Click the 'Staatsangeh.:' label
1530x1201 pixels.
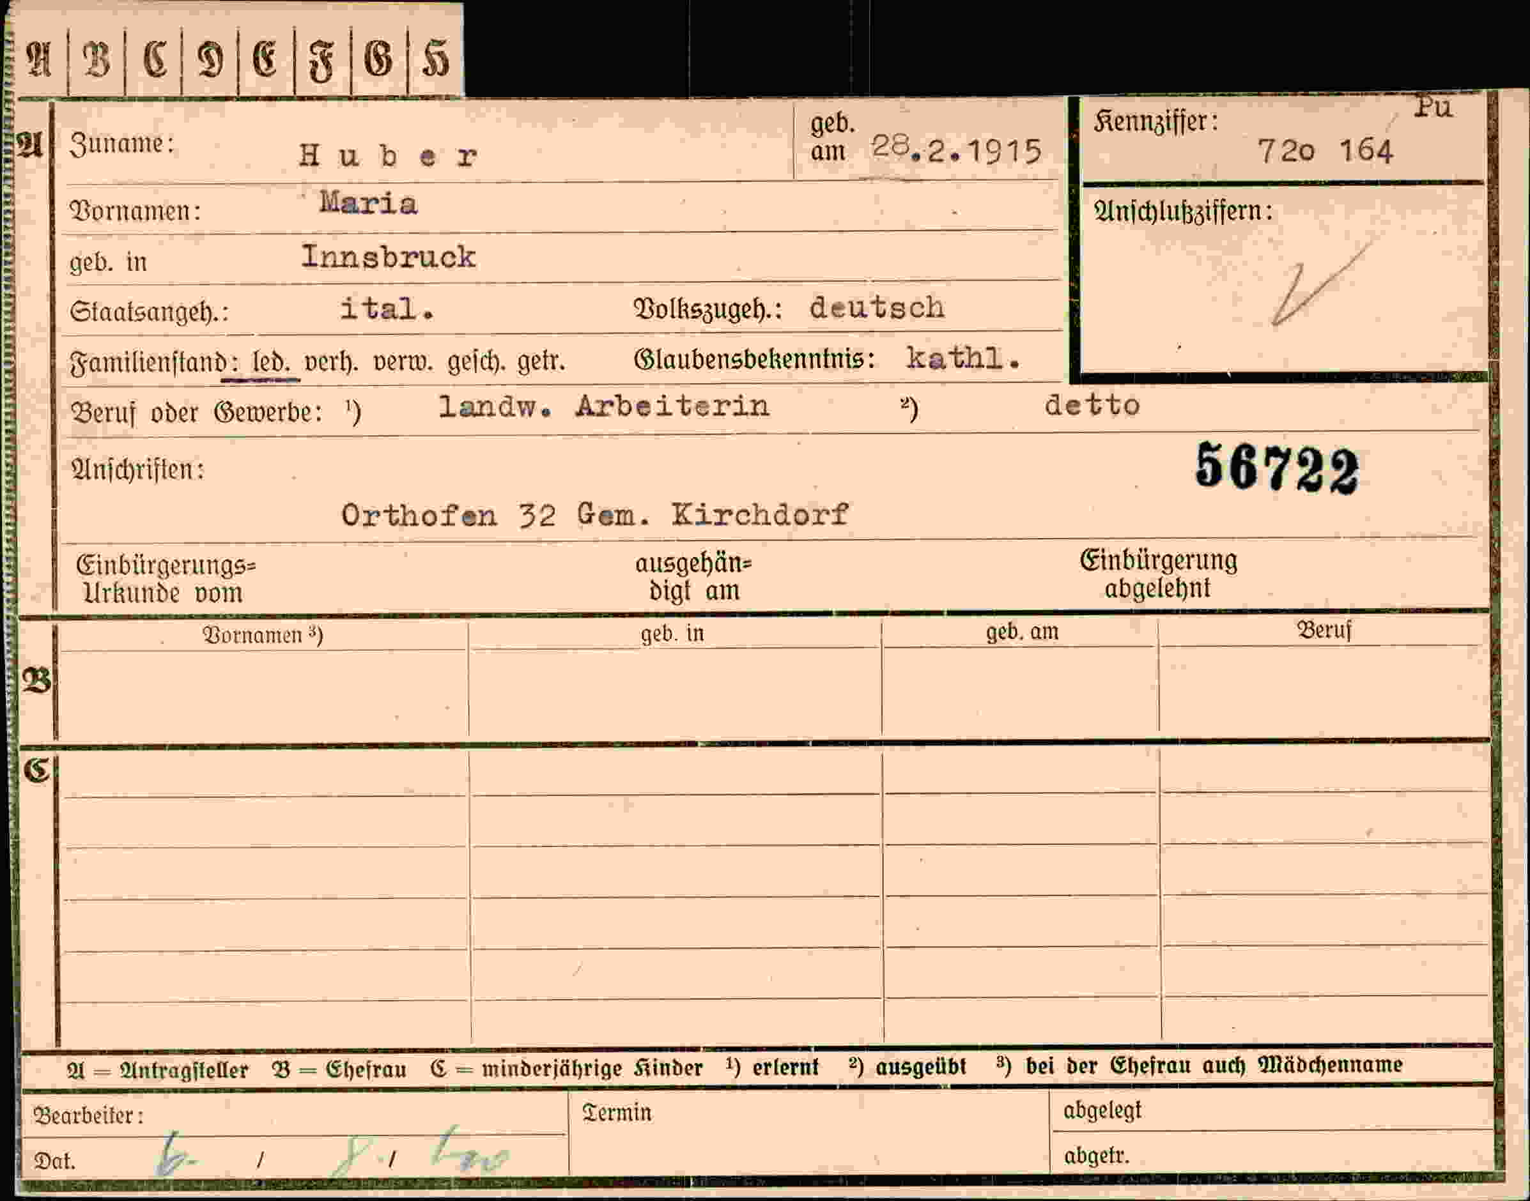[x=149, y=312]
